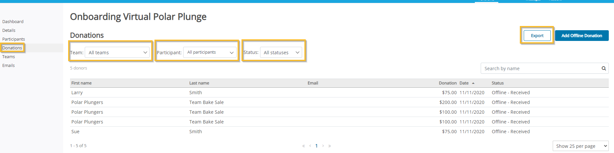Open the Participant filter dropdown

pos(210,52)
